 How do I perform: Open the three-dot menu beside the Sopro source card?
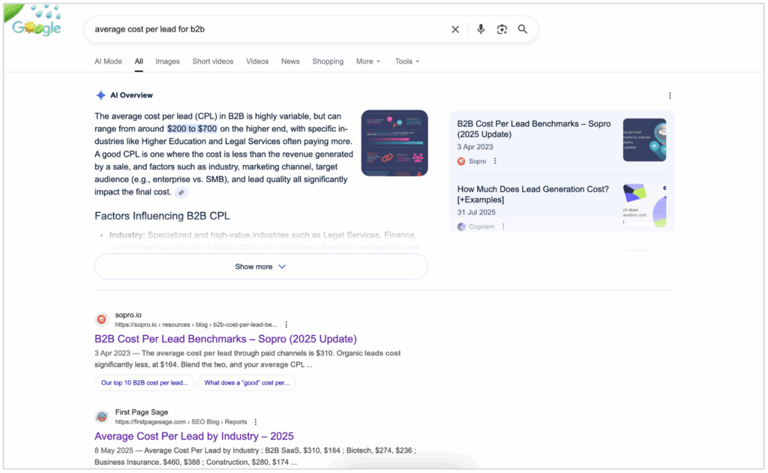(496, 161)
